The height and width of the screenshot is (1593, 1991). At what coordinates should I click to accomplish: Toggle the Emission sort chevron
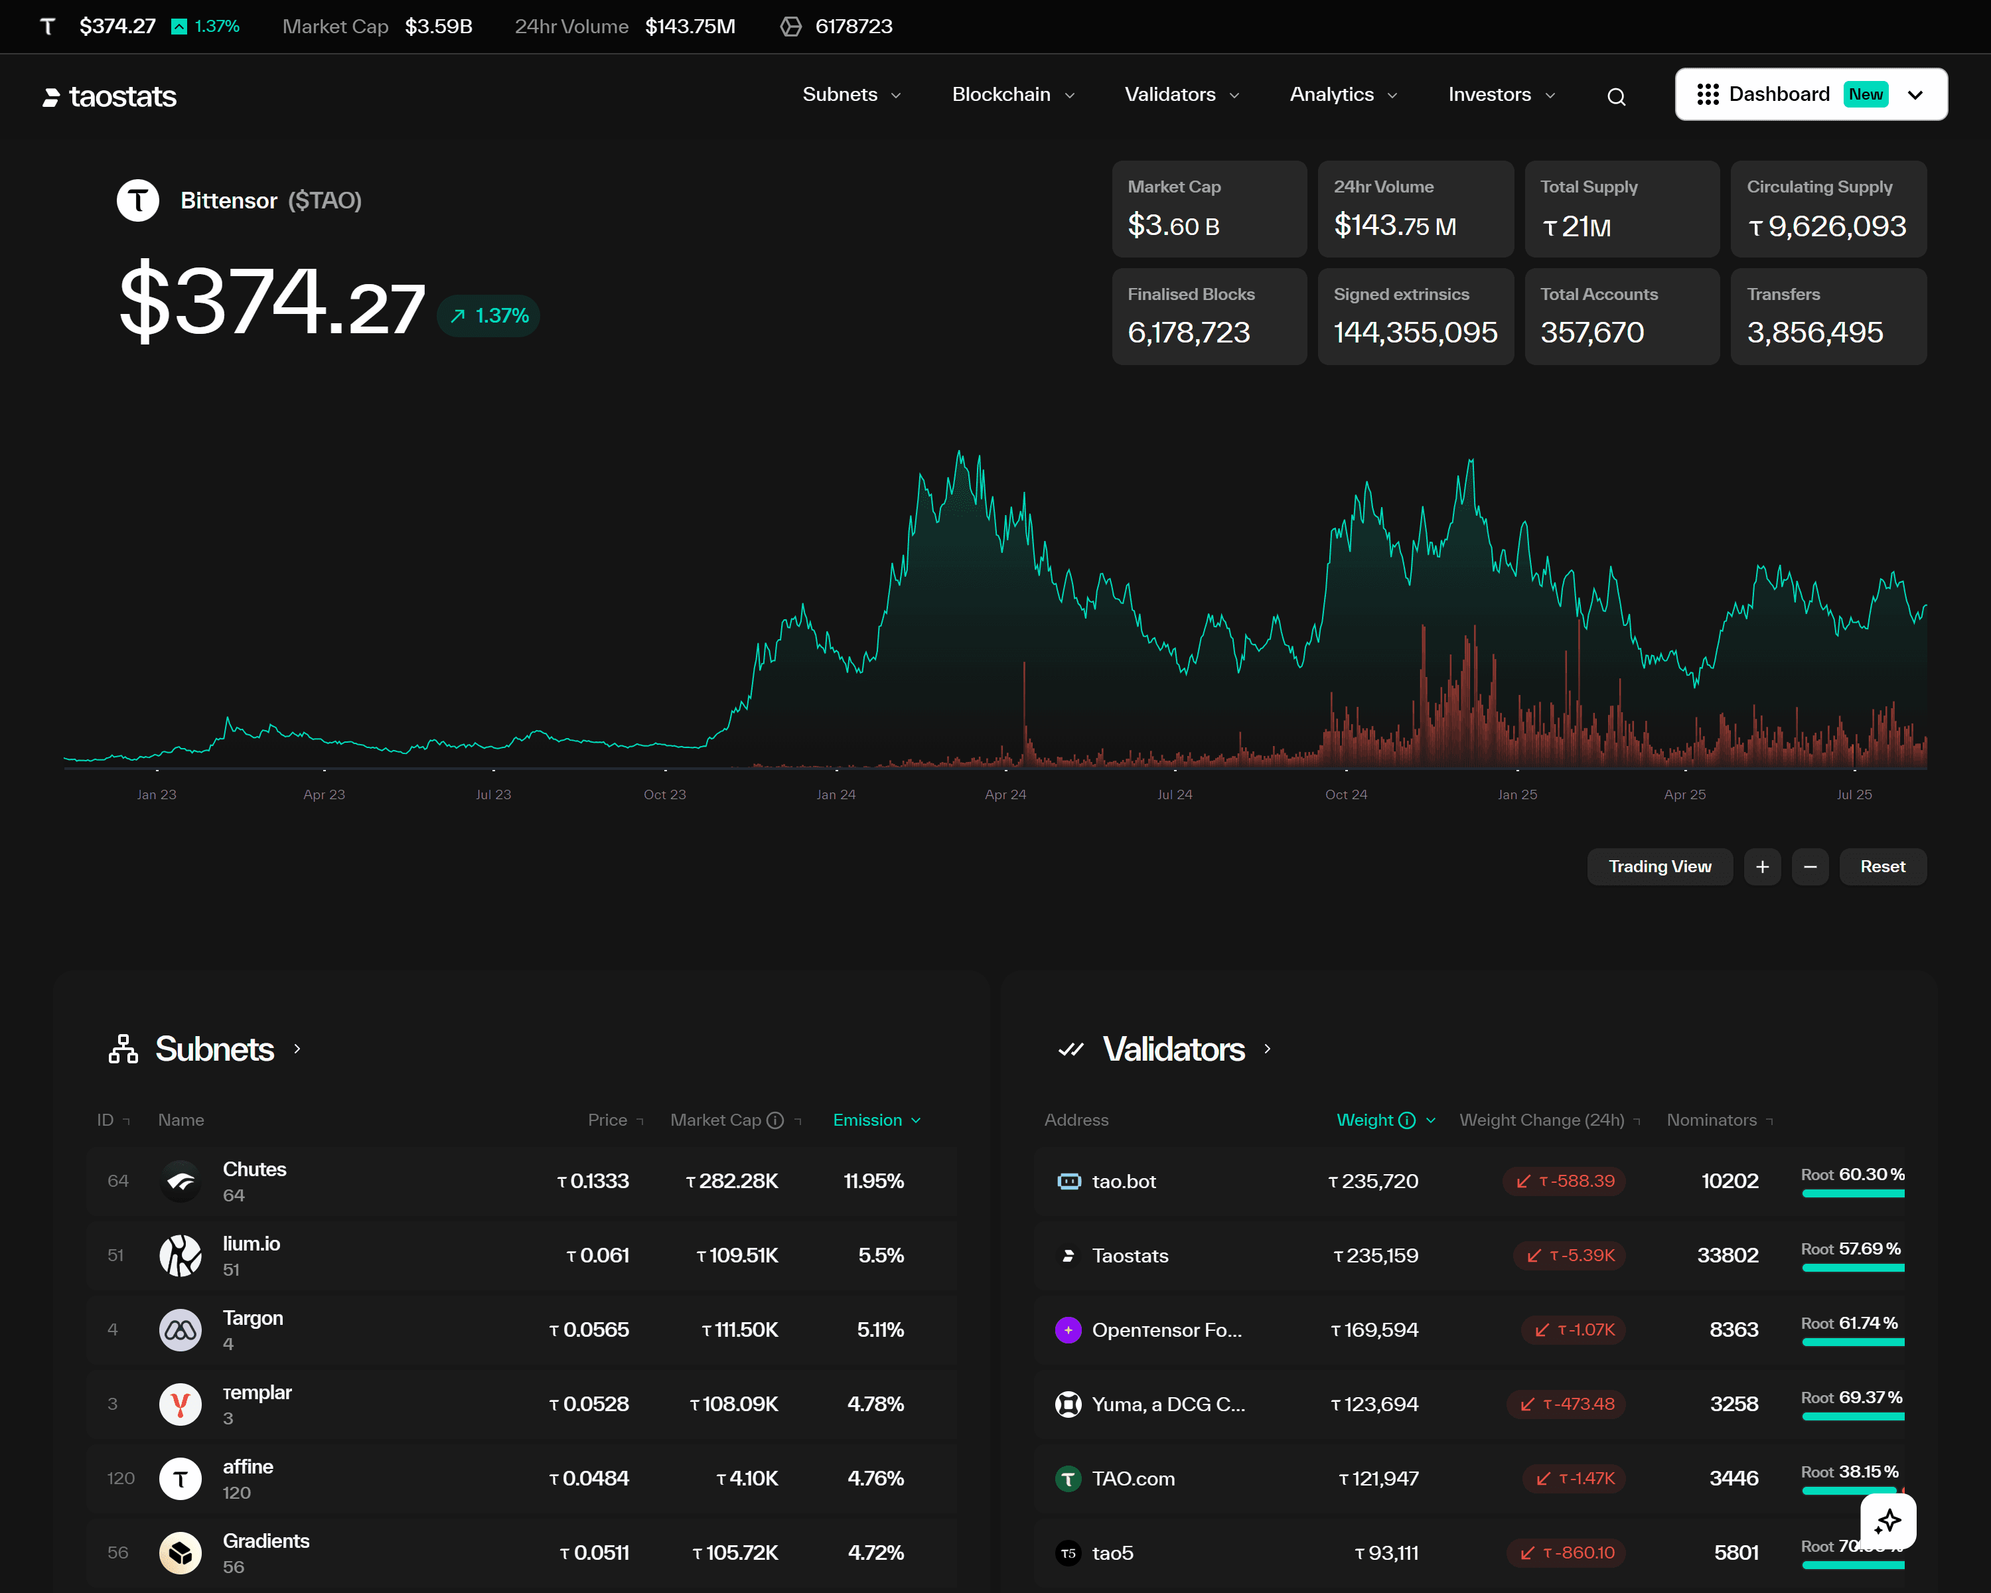[916, 1120]
